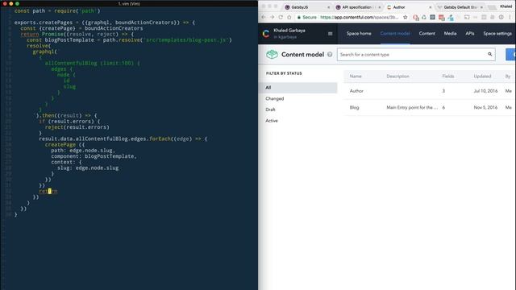This screenshot has width=516, height=290.
Task: Filter content types by Draft
Action: tap(270, 110)
